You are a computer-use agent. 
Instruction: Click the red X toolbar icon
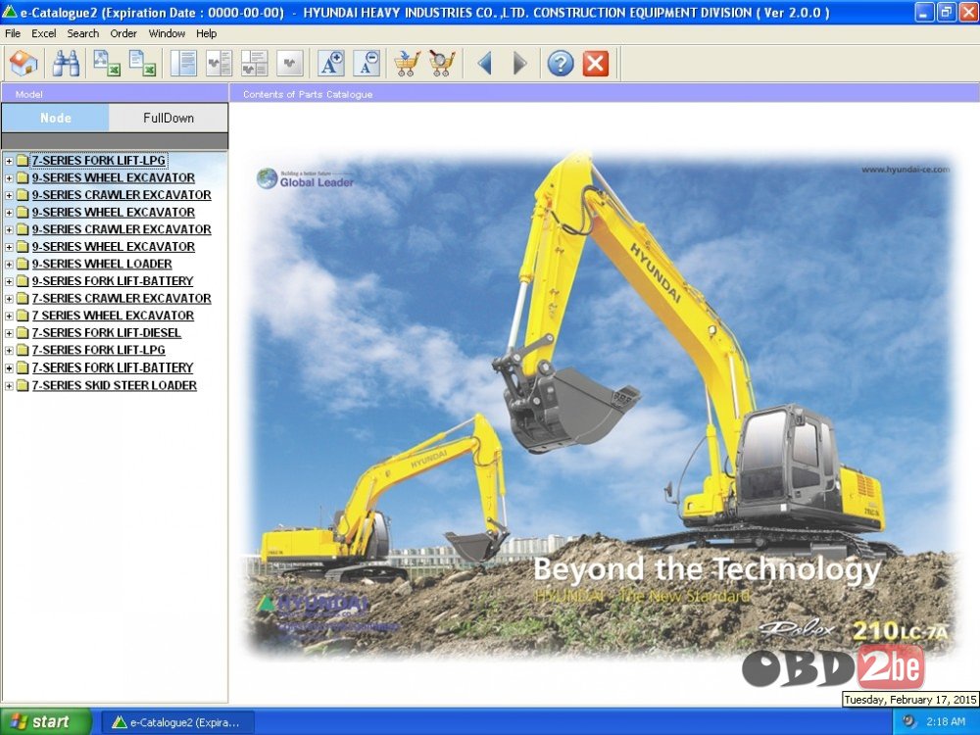[x=596, y=63]
